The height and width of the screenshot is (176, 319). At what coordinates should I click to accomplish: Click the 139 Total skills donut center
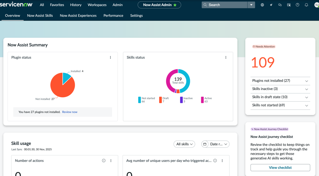click(178, 81)
